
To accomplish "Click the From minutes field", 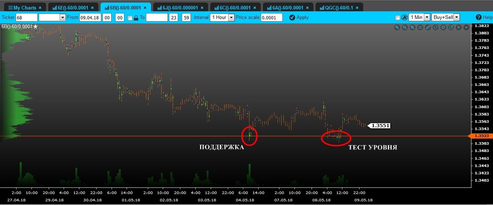I will [x=120, y=17].
